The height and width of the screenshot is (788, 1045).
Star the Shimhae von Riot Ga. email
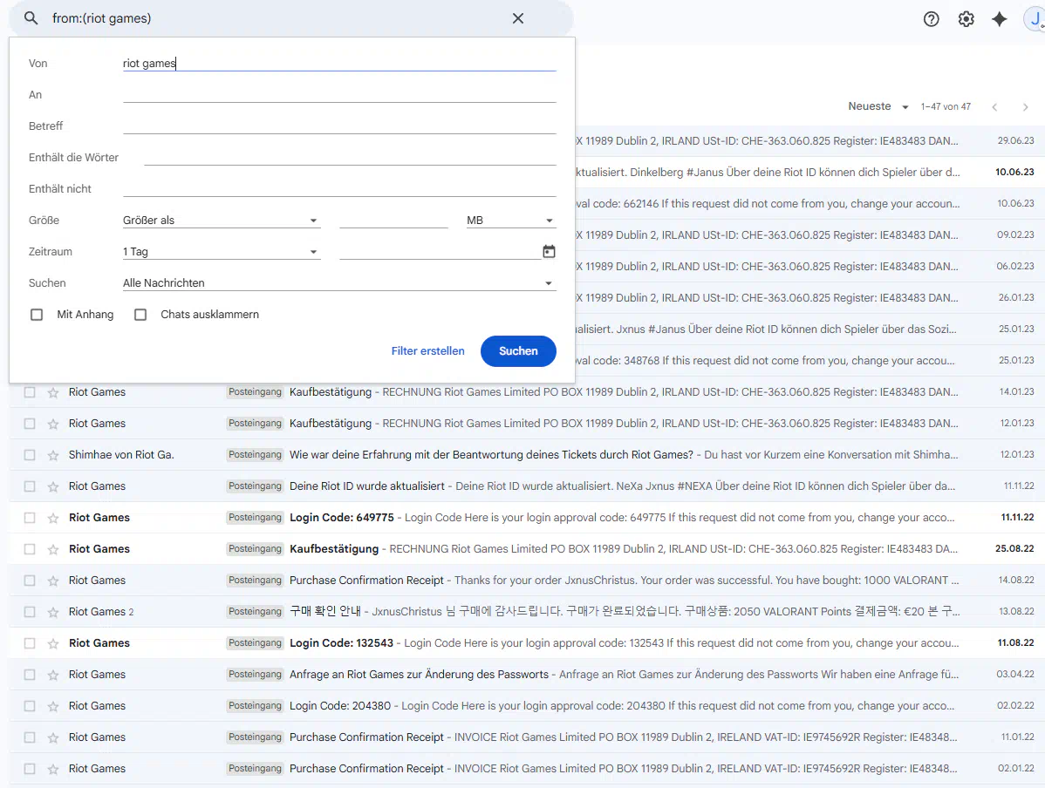pos(53,455)
